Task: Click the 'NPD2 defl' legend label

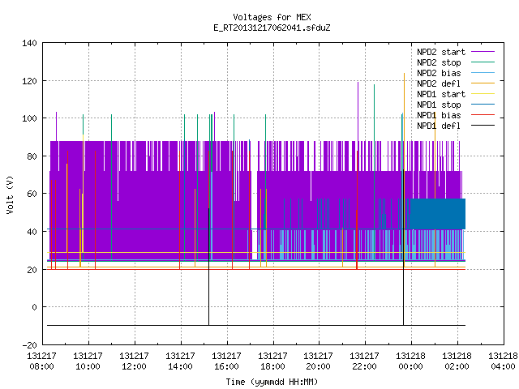Action: 439,83
